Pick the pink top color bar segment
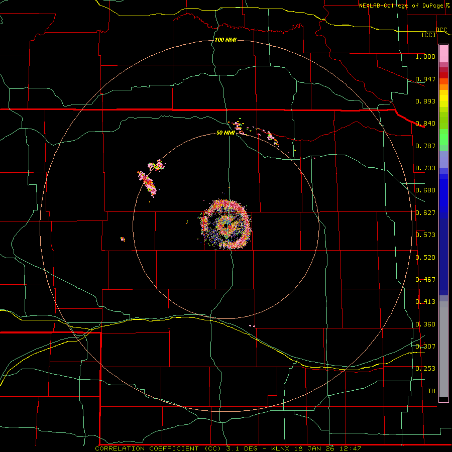The width and height of the screenshot is (452, 452). (443, 54)
